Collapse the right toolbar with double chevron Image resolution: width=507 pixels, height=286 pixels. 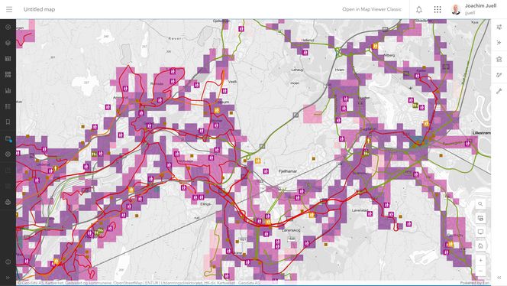point(499,278)
